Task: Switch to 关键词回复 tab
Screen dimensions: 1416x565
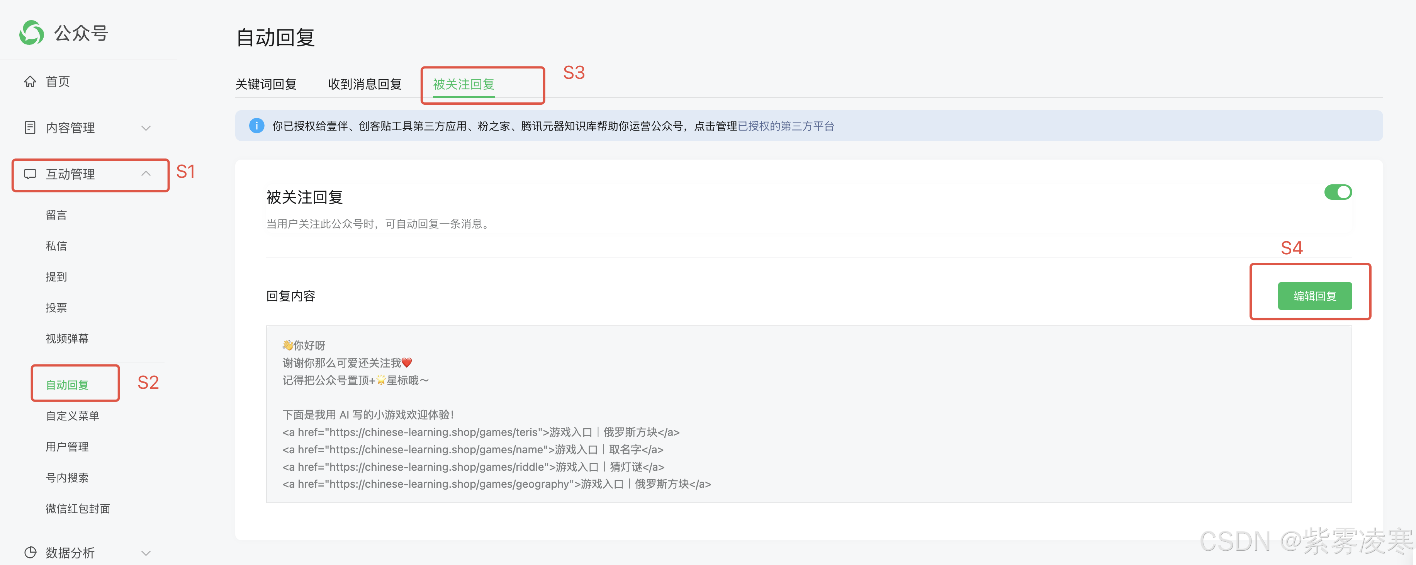Action: 266,84
